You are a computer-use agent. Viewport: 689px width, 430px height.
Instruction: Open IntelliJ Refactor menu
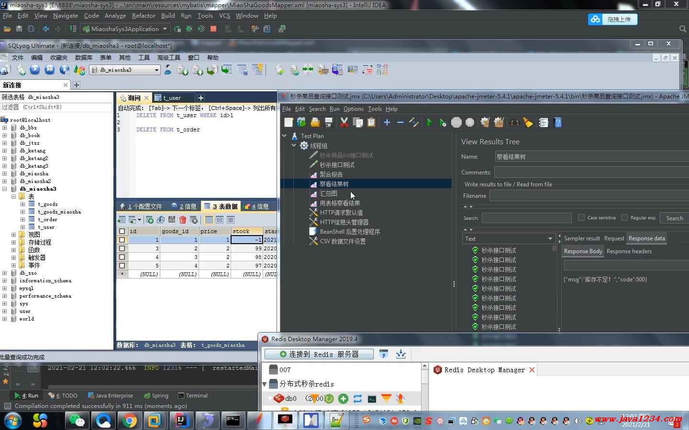click(x=144, y=15)
